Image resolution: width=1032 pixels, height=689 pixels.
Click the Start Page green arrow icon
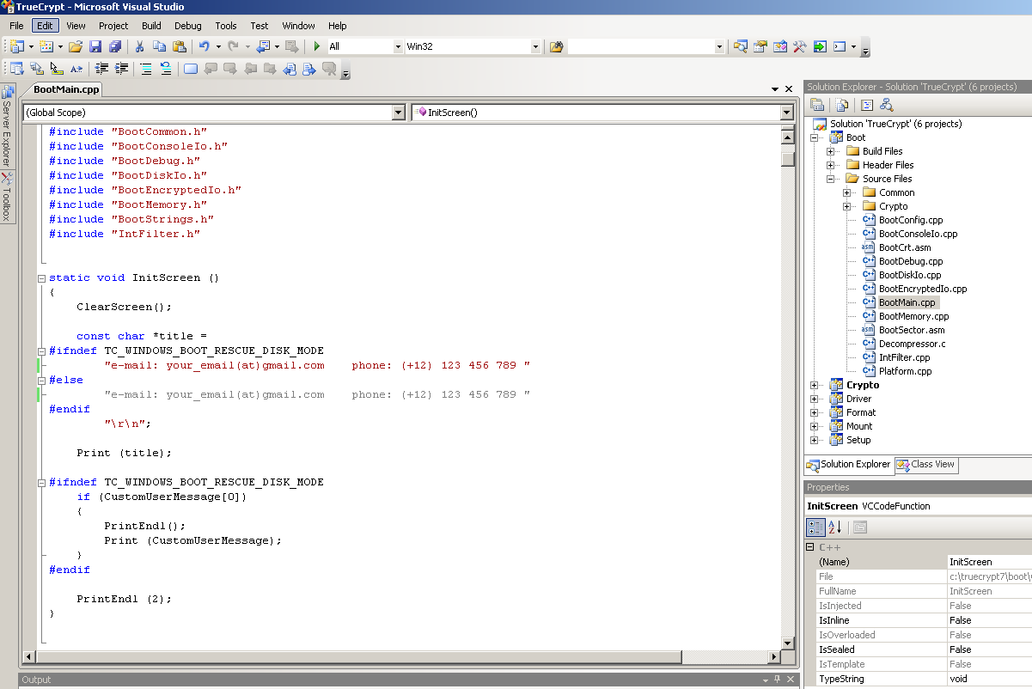click(820, 46)
